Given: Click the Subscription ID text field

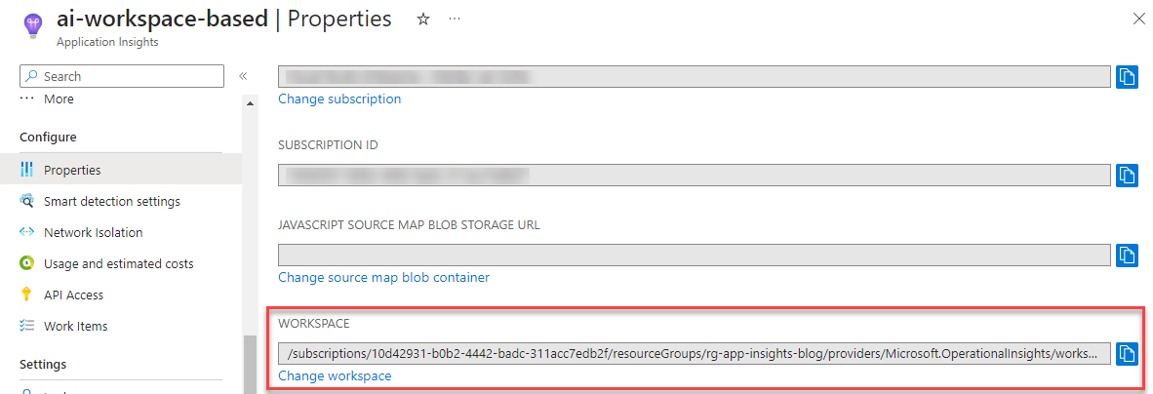Looking at the screenshot, I should (x=695, y=175).
